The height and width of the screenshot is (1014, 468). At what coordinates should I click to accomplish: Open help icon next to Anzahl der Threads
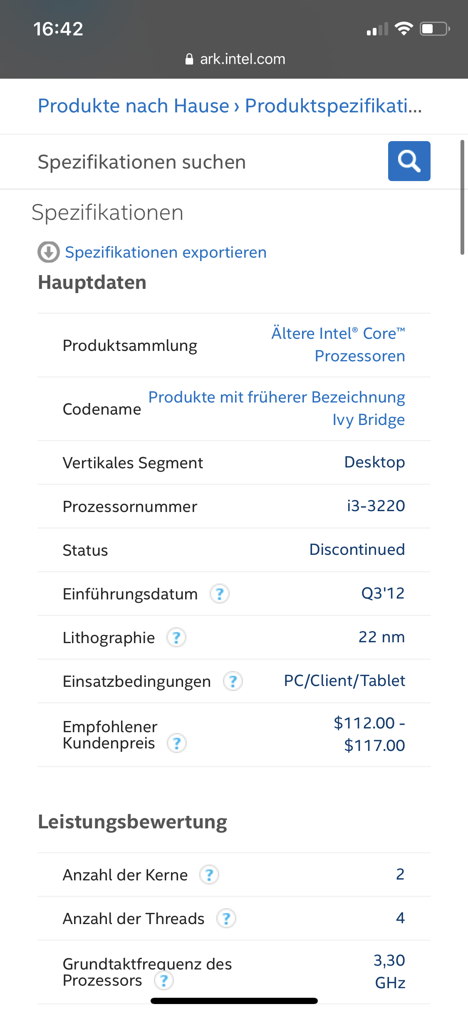coord(226,919)
